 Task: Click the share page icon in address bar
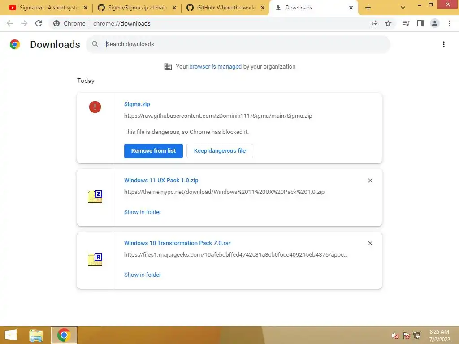click(374, 23)
